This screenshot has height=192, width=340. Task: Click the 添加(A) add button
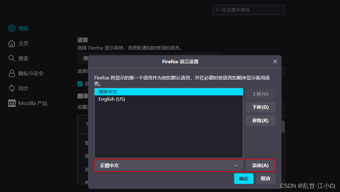click(260, 166)
